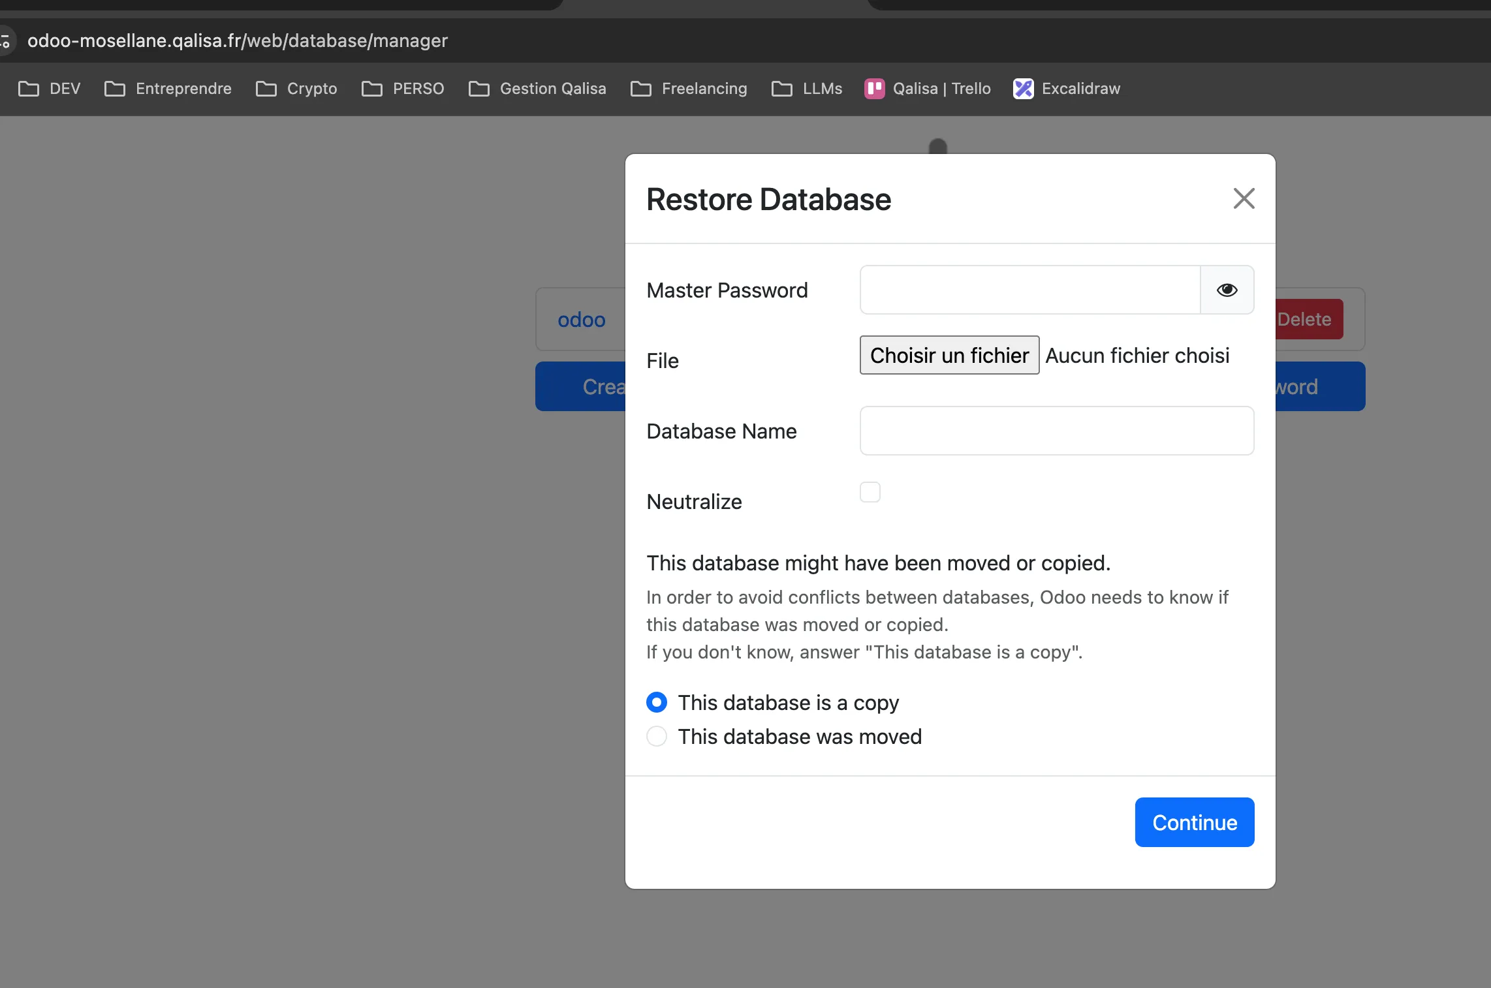The width and height of the screenshot is (1491, 988).
Task: Open the Gestion Qalisa bookmarks folder
Action: (537, 89)
